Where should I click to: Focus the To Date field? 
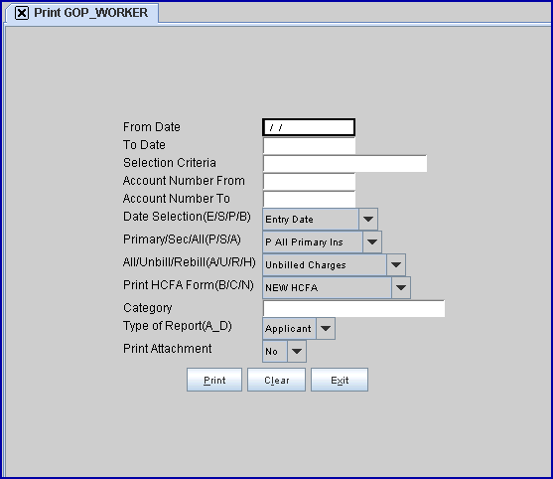(309, 145)
